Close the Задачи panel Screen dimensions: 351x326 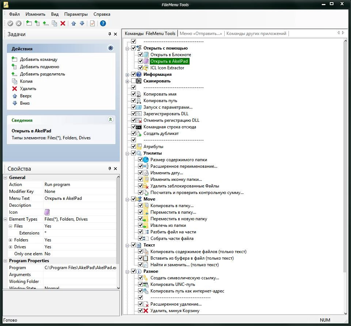pyautogui.click(x=115, y=34)
